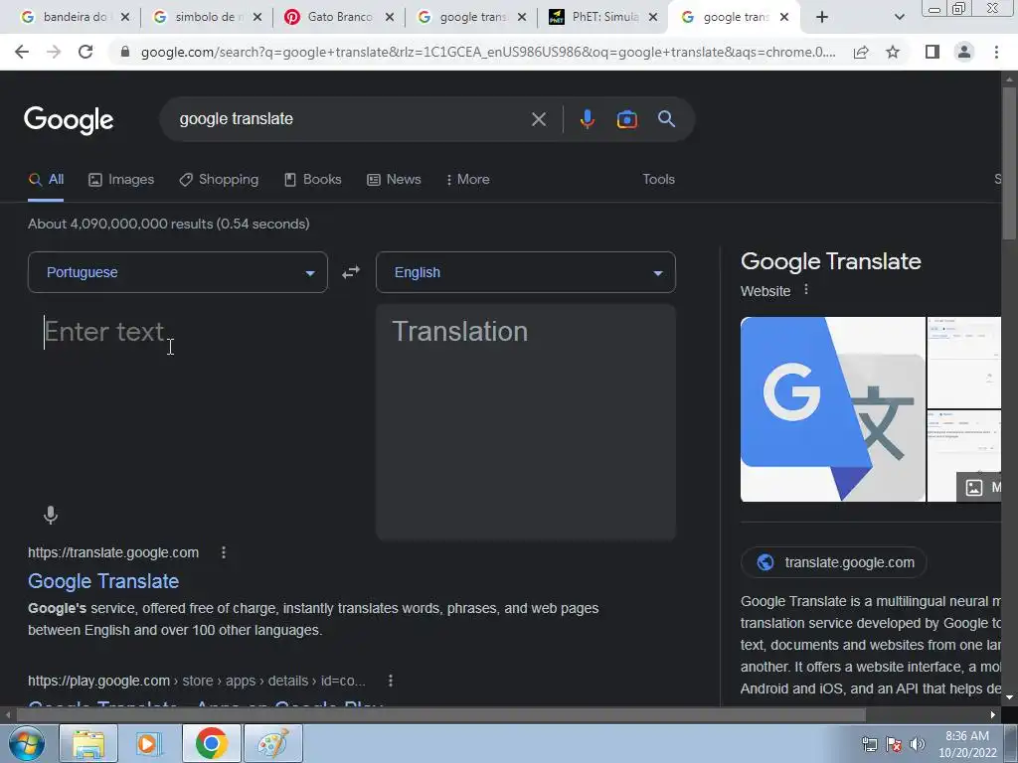
Task: Click the volume speaker tray icon
Action: click(918, 744)
